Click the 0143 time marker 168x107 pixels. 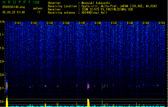50,23
